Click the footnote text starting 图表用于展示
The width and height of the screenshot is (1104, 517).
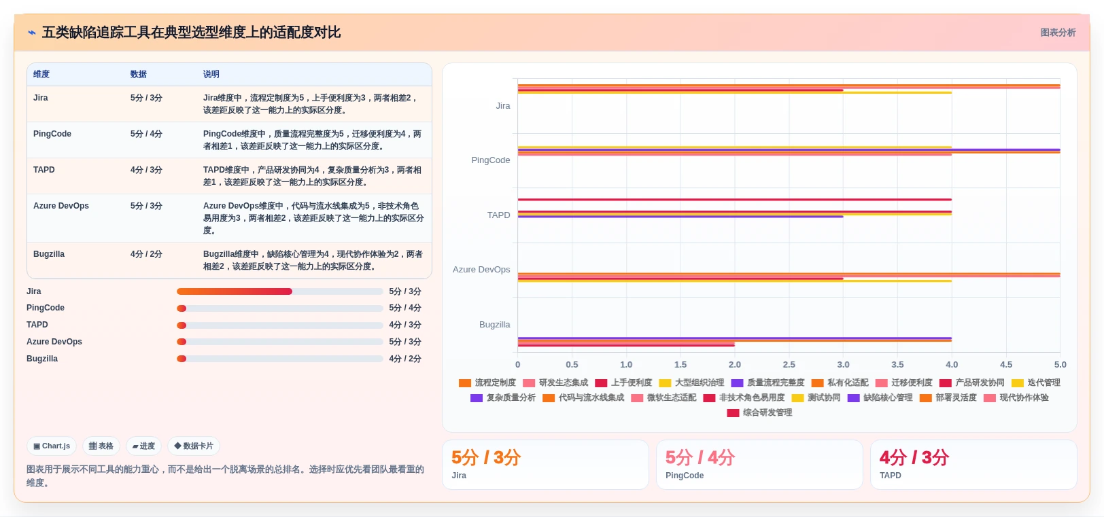(225, 476)
